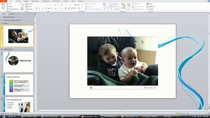Select the Today's Overview slide thumbnail
The height and width of the screenshot is (118, 210).
click(x=18, y=85)
